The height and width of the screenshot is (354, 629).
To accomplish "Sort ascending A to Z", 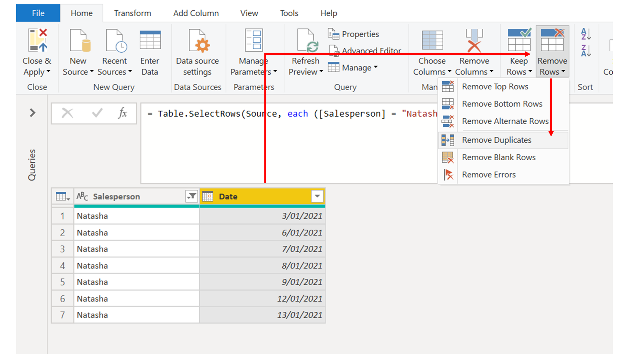I will tap(586, 34).
